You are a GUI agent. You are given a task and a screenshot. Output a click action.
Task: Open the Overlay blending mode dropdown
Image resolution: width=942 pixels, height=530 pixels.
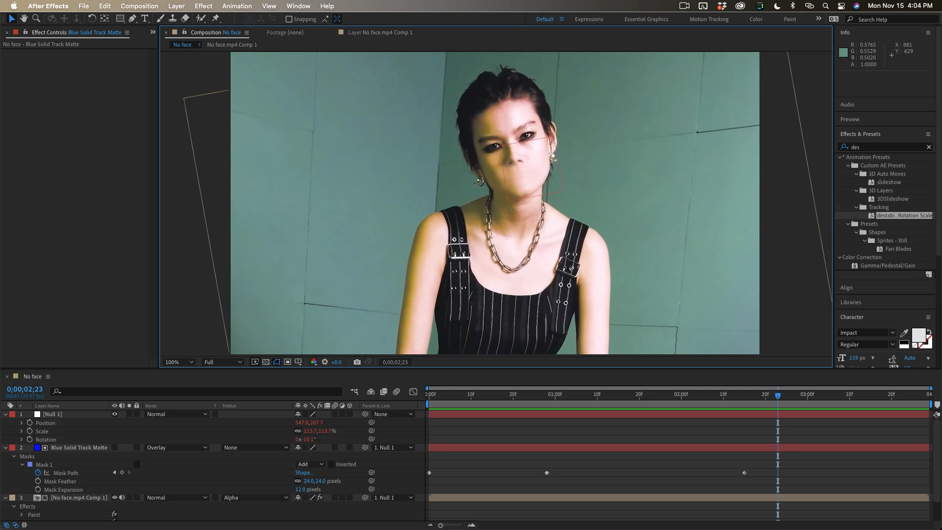point(177,448)
